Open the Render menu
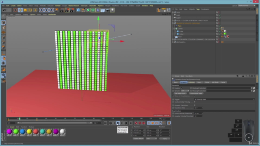This screenshot has width=260, height=146. [x=58, y=6]
